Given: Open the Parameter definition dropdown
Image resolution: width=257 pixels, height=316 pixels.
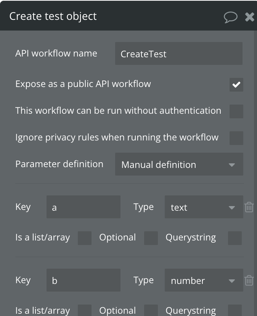Looking at the screenshot, I should click(x=179, y=164).
